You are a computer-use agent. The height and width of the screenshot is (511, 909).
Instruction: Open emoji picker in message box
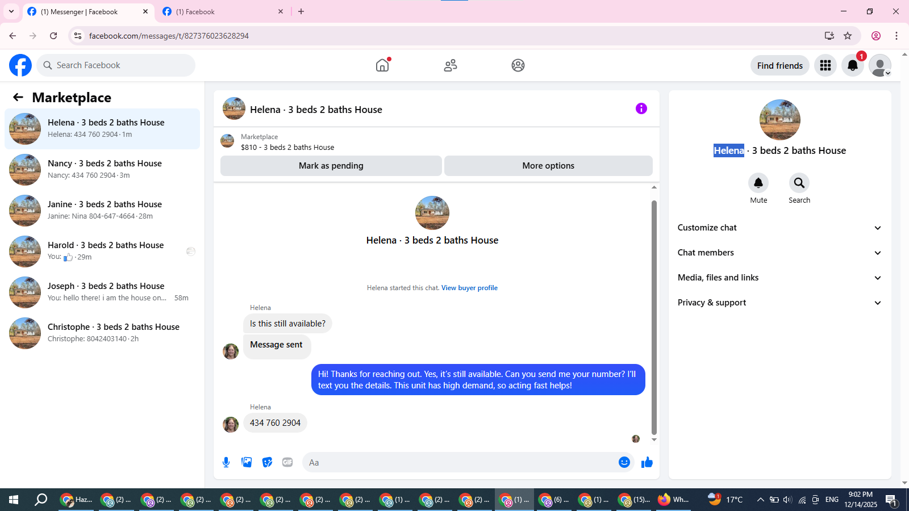pos(624,462)
